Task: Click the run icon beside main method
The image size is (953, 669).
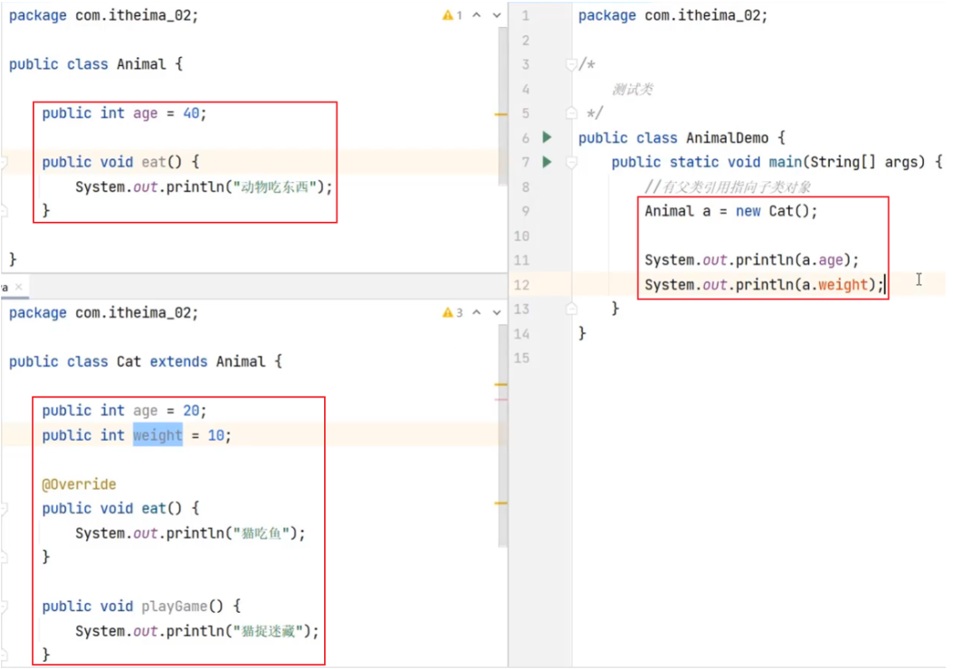Action: point(547,162)
